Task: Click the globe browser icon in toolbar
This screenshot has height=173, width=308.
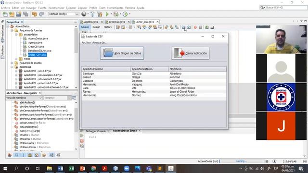Action: pyautogui.click(x=84, y=14)
